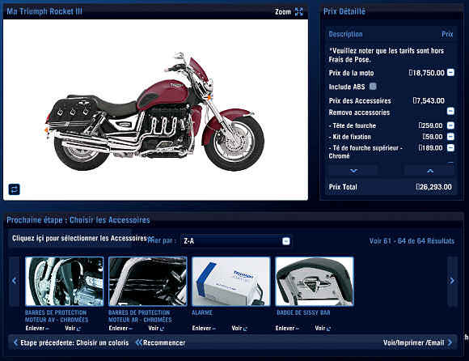Click Enlever under Barres de protection moteur AV
The height and width of the screenshot is (361, 469).
(x=37, y=329)
